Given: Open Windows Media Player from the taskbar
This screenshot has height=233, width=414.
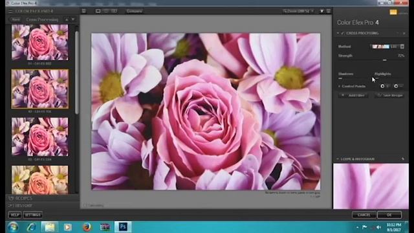Looking at the screenshot, I should pos(67,227).
